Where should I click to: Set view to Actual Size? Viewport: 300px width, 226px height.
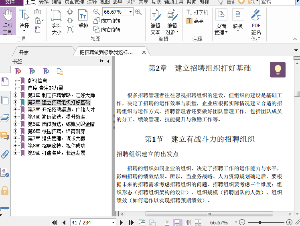click(x=57, y=22)
